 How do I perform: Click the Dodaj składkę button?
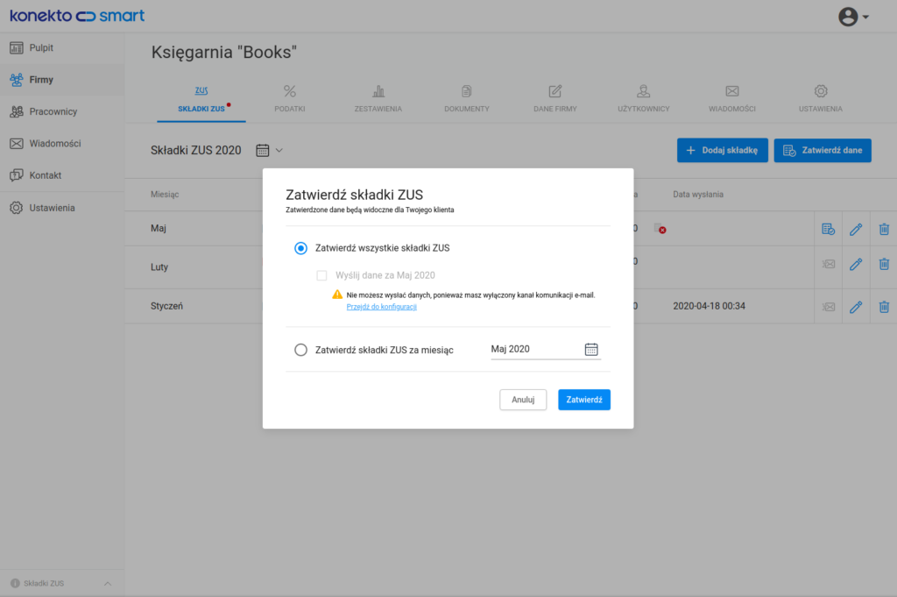pos(723,151)
